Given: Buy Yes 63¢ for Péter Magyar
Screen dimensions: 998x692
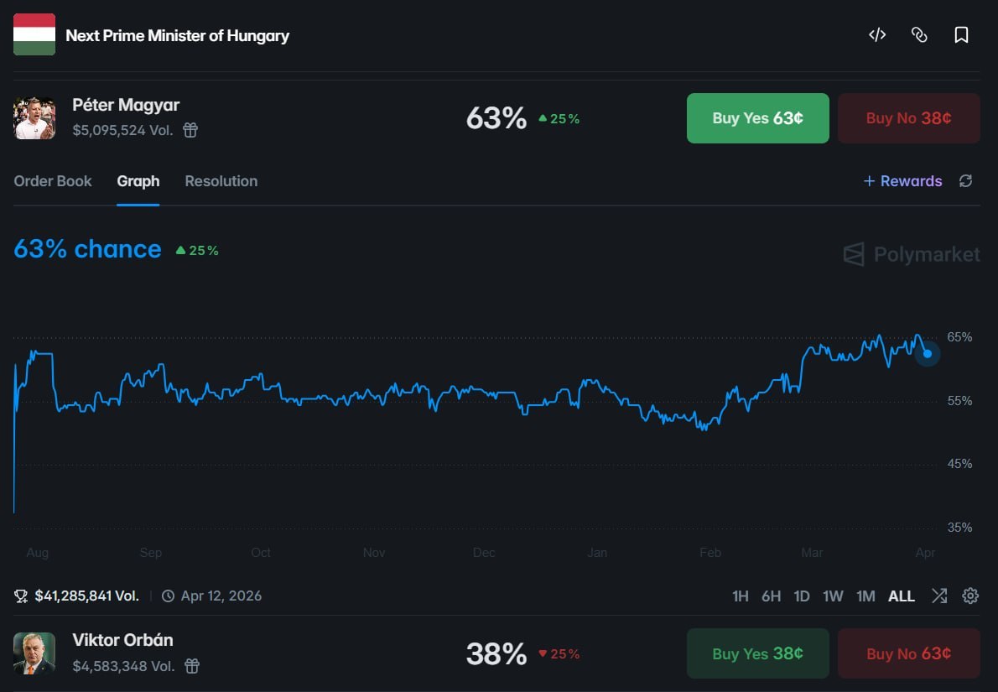Looking at the screenshot, I should coord(758,118).
